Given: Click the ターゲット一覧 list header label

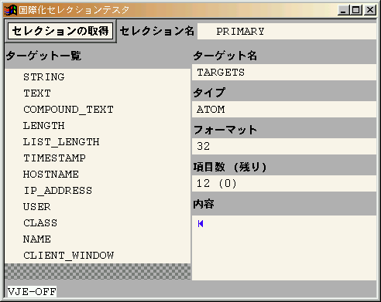Looking at the screenshot, I should 43,56.
